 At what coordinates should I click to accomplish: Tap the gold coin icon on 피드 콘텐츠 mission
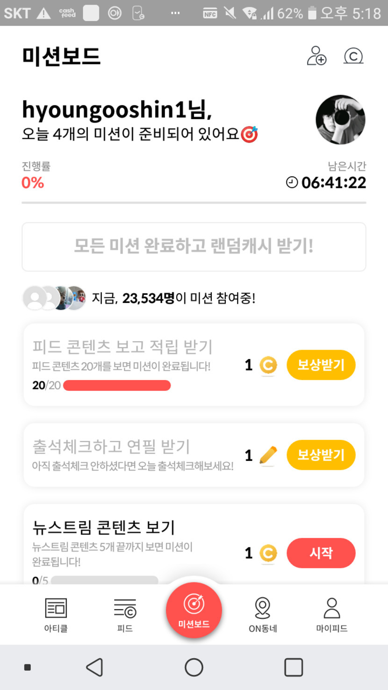pos(268,366)
